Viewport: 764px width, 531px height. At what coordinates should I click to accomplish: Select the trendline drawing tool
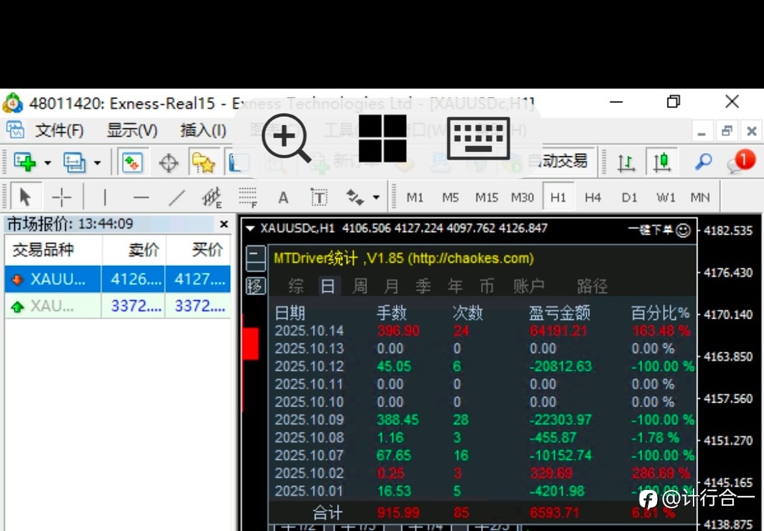pos(177,197)
